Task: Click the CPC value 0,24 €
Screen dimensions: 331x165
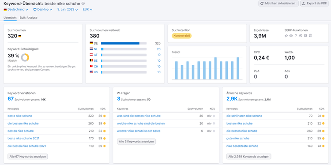Action: pyautogui.click(x=261, y=58)
